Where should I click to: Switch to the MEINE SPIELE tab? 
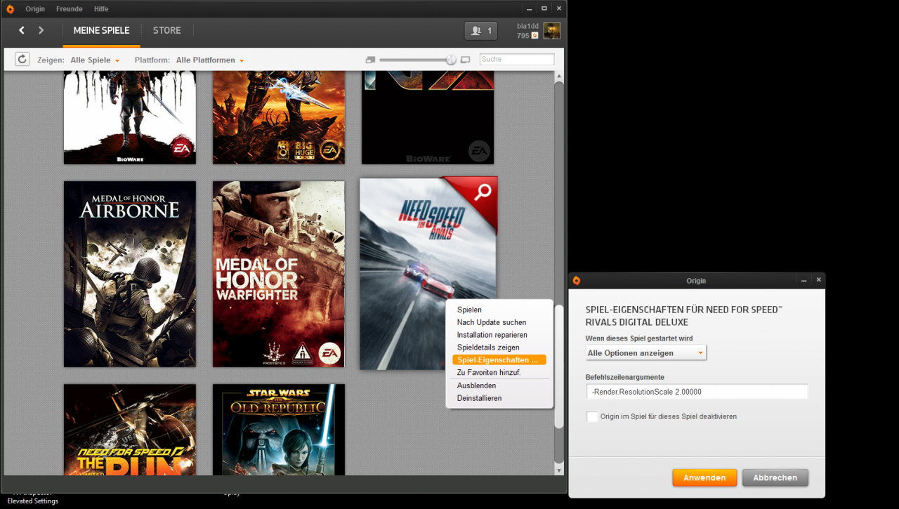(101, 31)
